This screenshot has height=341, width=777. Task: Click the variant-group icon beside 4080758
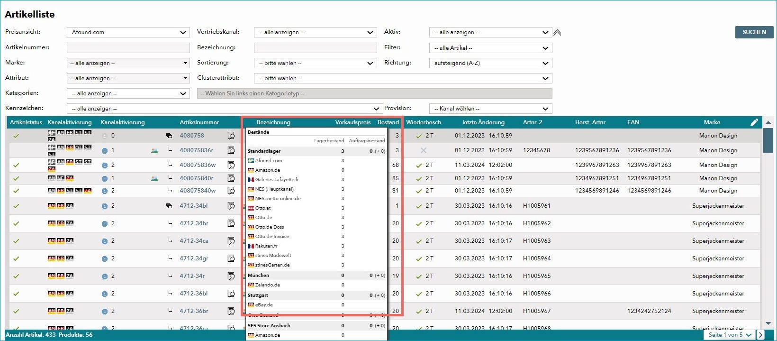coord(169,136)
